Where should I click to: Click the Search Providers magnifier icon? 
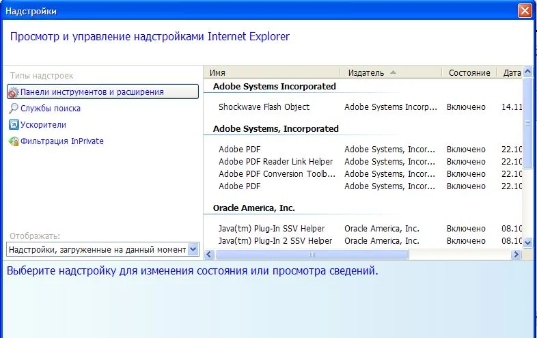tap(14, 109)
